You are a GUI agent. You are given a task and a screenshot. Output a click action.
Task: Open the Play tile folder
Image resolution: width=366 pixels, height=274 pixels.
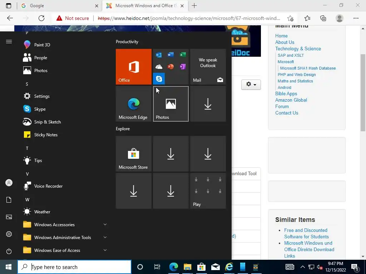tap(208, 191)
